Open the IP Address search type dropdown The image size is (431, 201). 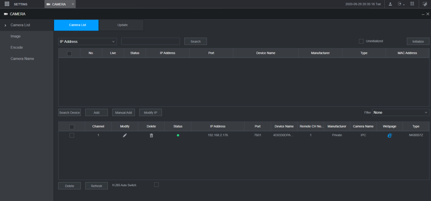click(87, 42)
